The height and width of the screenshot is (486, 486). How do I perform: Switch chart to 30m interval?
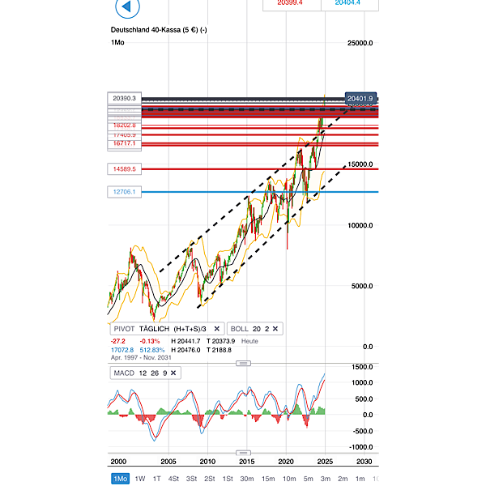point(247,479)
